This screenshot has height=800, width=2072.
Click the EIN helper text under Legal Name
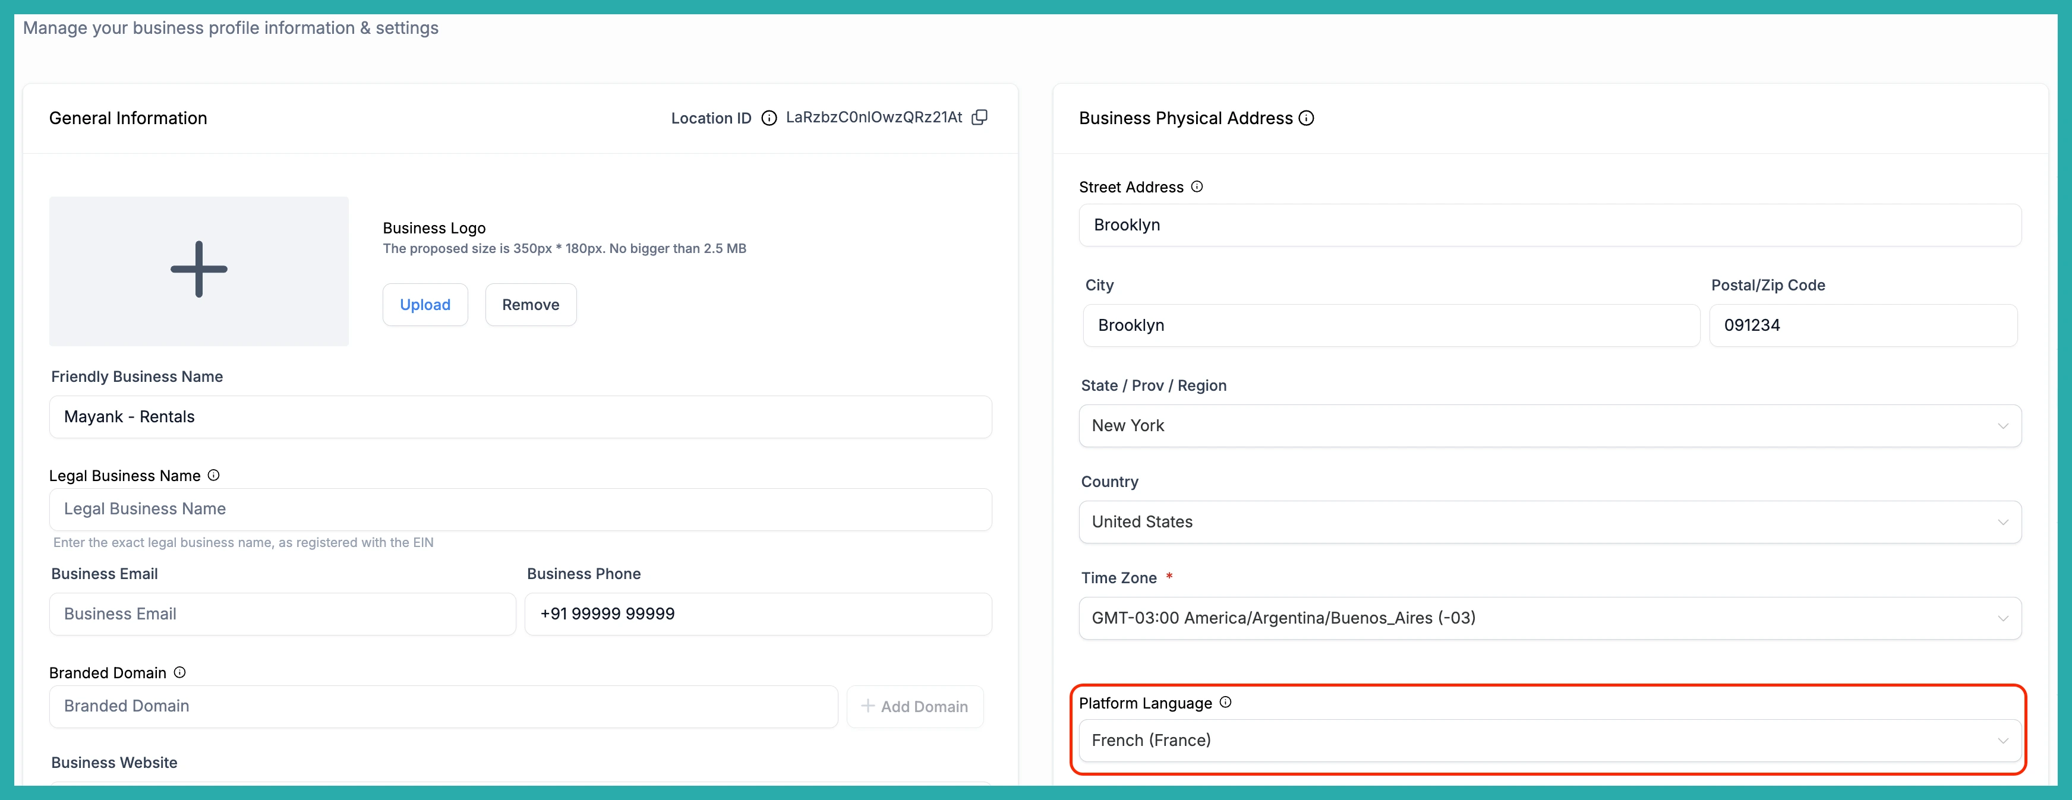(243, 543)
